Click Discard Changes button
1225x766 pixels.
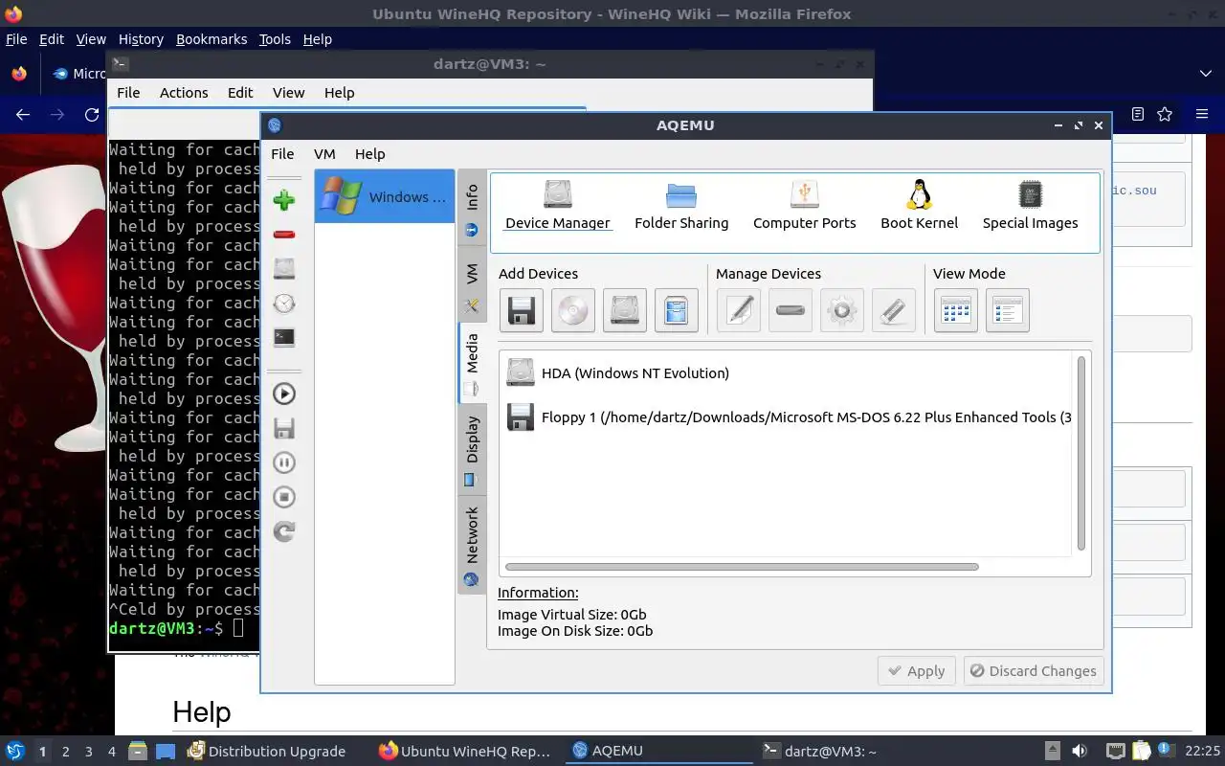[1034, 671]
